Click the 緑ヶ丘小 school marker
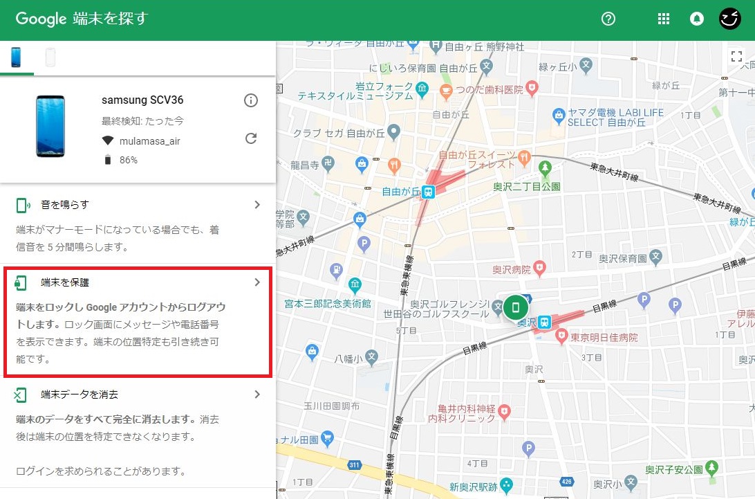 click(586, 65)
